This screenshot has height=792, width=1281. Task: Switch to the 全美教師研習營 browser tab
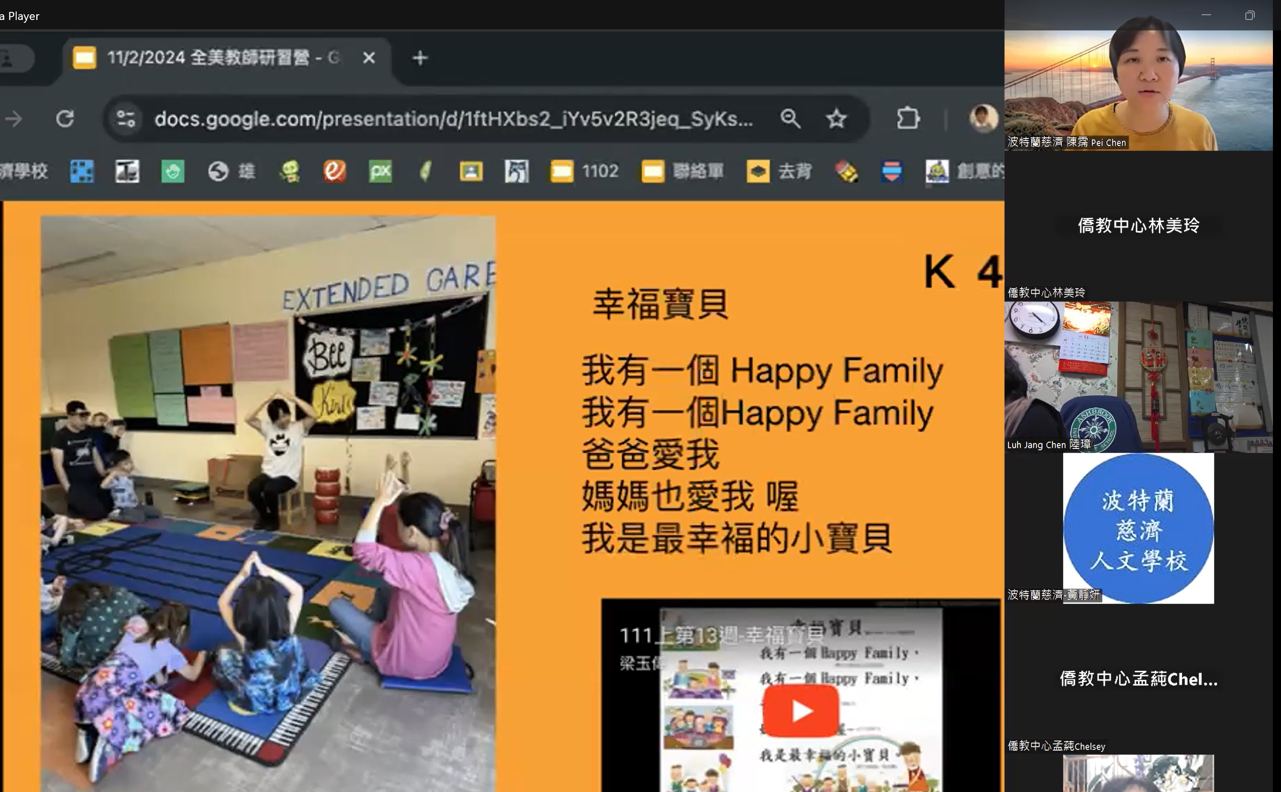click(x=210, y=58)
